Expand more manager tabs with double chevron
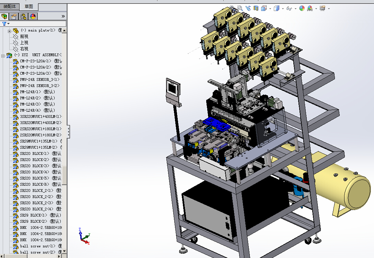The image size is (374, 258). 63,16
